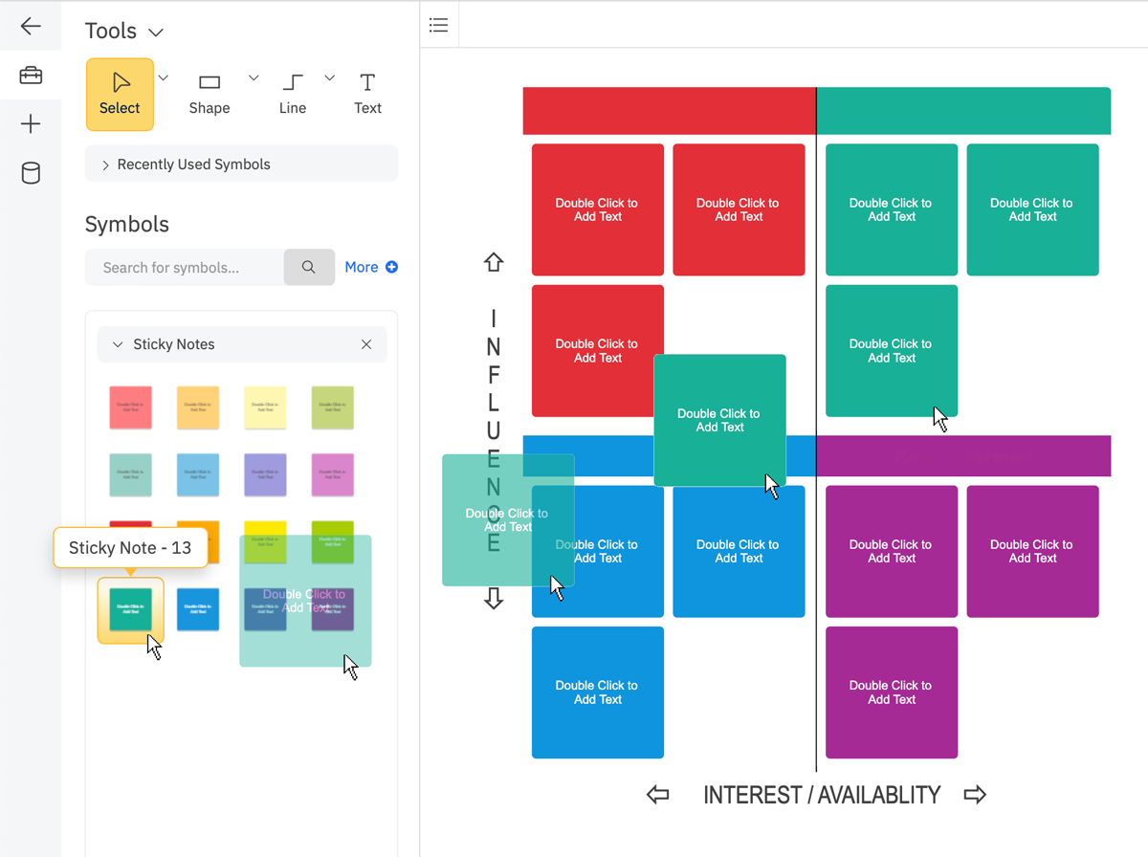
Task: Collapse the Sticky Notes category
Action: click(118, 344)
